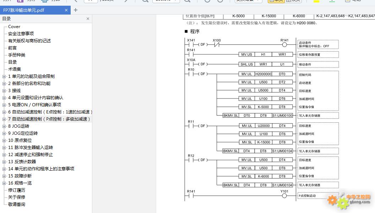Viewport: 375px width, 213px height.
Task: Open the 手册种类 bookmark
Action: click(16, 55)
